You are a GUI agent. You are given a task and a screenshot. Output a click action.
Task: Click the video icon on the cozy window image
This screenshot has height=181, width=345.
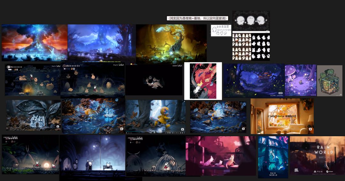pos(310,129)
